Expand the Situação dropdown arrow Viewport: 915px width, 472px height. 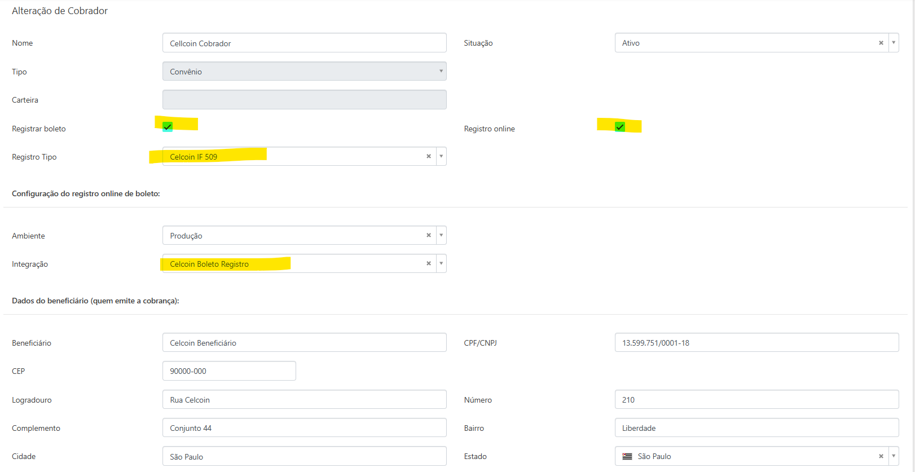point(894,43)
